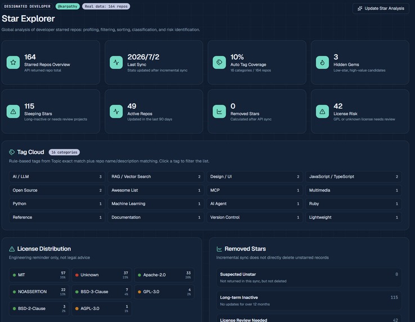The height and width of the screenshot is (322, 415).
Task: Click the pulse icon on Active Repos card
Action: click(x=116, y=111)
